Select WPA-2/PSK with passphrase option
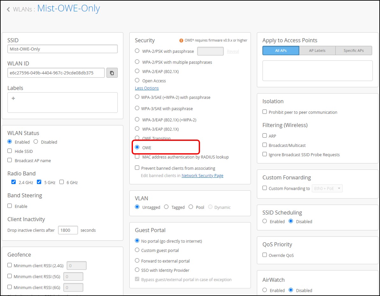The image size is (380, 296). pyautogui.click(x=137, y=51)
